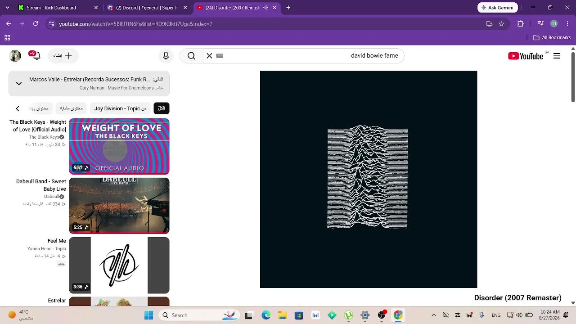Screen dimensions: 576x324
Task: Open the YouTube hamburger guide menu
Action: 557,56
